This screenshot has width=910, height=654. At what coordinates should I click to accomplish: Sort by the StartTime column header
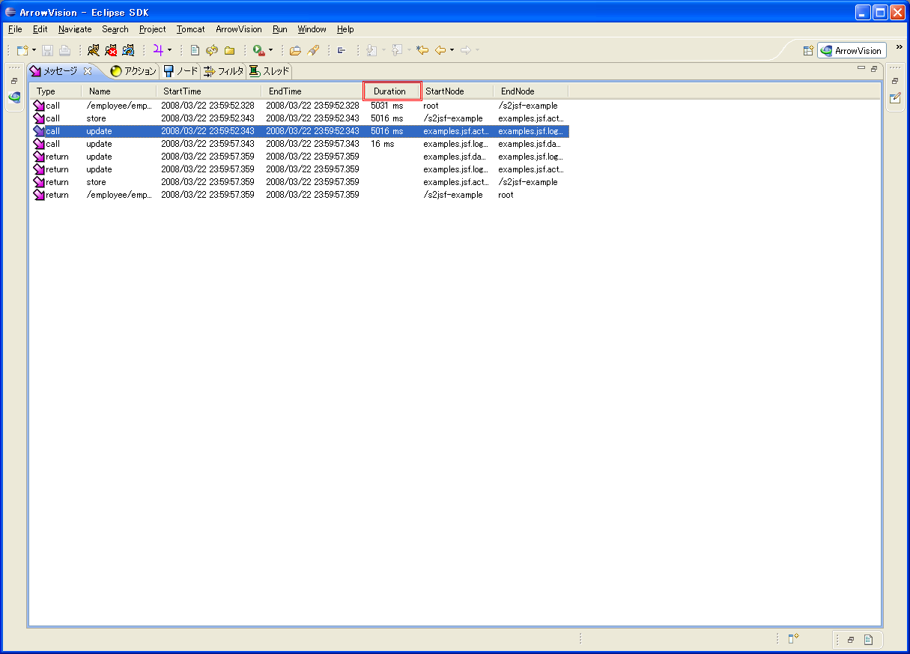(x=208, y=91)
